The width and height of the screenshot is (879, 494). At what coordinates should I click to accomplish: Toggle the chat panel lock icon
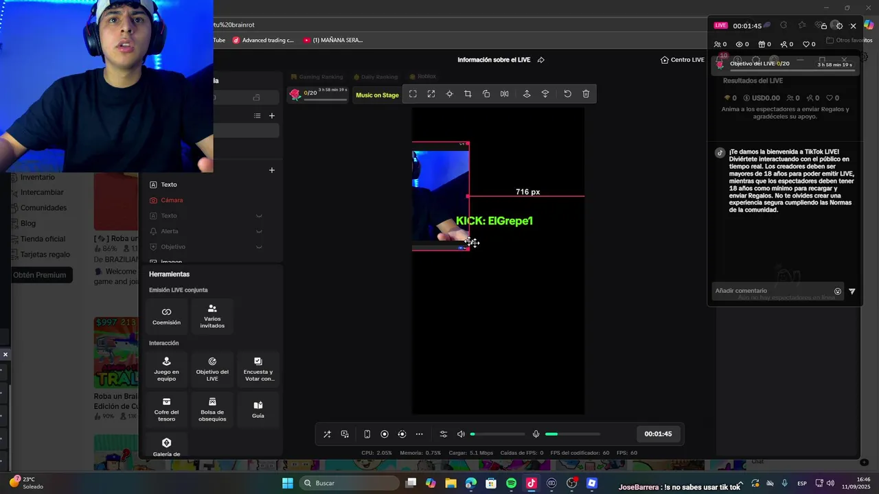coord(824,26)
